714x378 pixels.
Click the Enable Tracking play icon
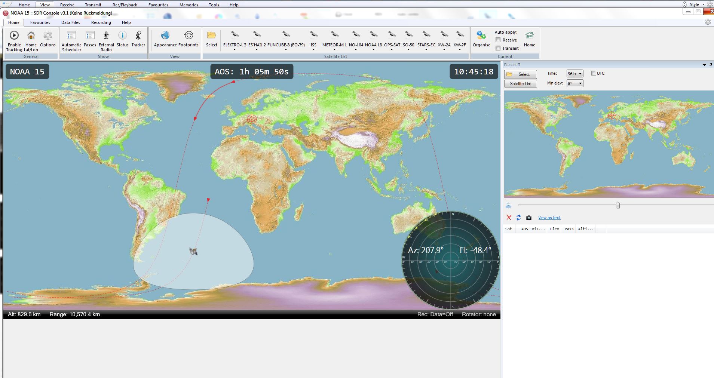coord(14,36)
